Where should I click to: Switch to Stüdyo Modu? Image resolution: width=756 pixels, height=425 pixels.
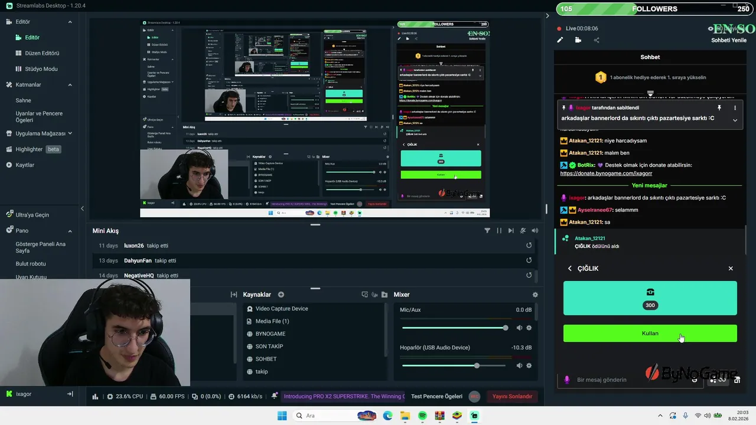[37, 69]
